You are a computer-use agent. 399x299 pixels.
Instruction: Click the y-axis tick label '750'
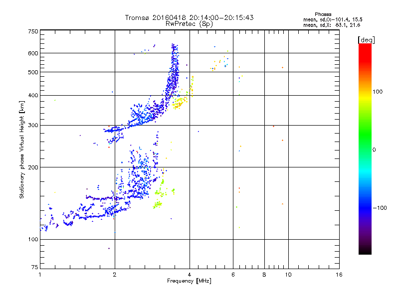[33, 31]
